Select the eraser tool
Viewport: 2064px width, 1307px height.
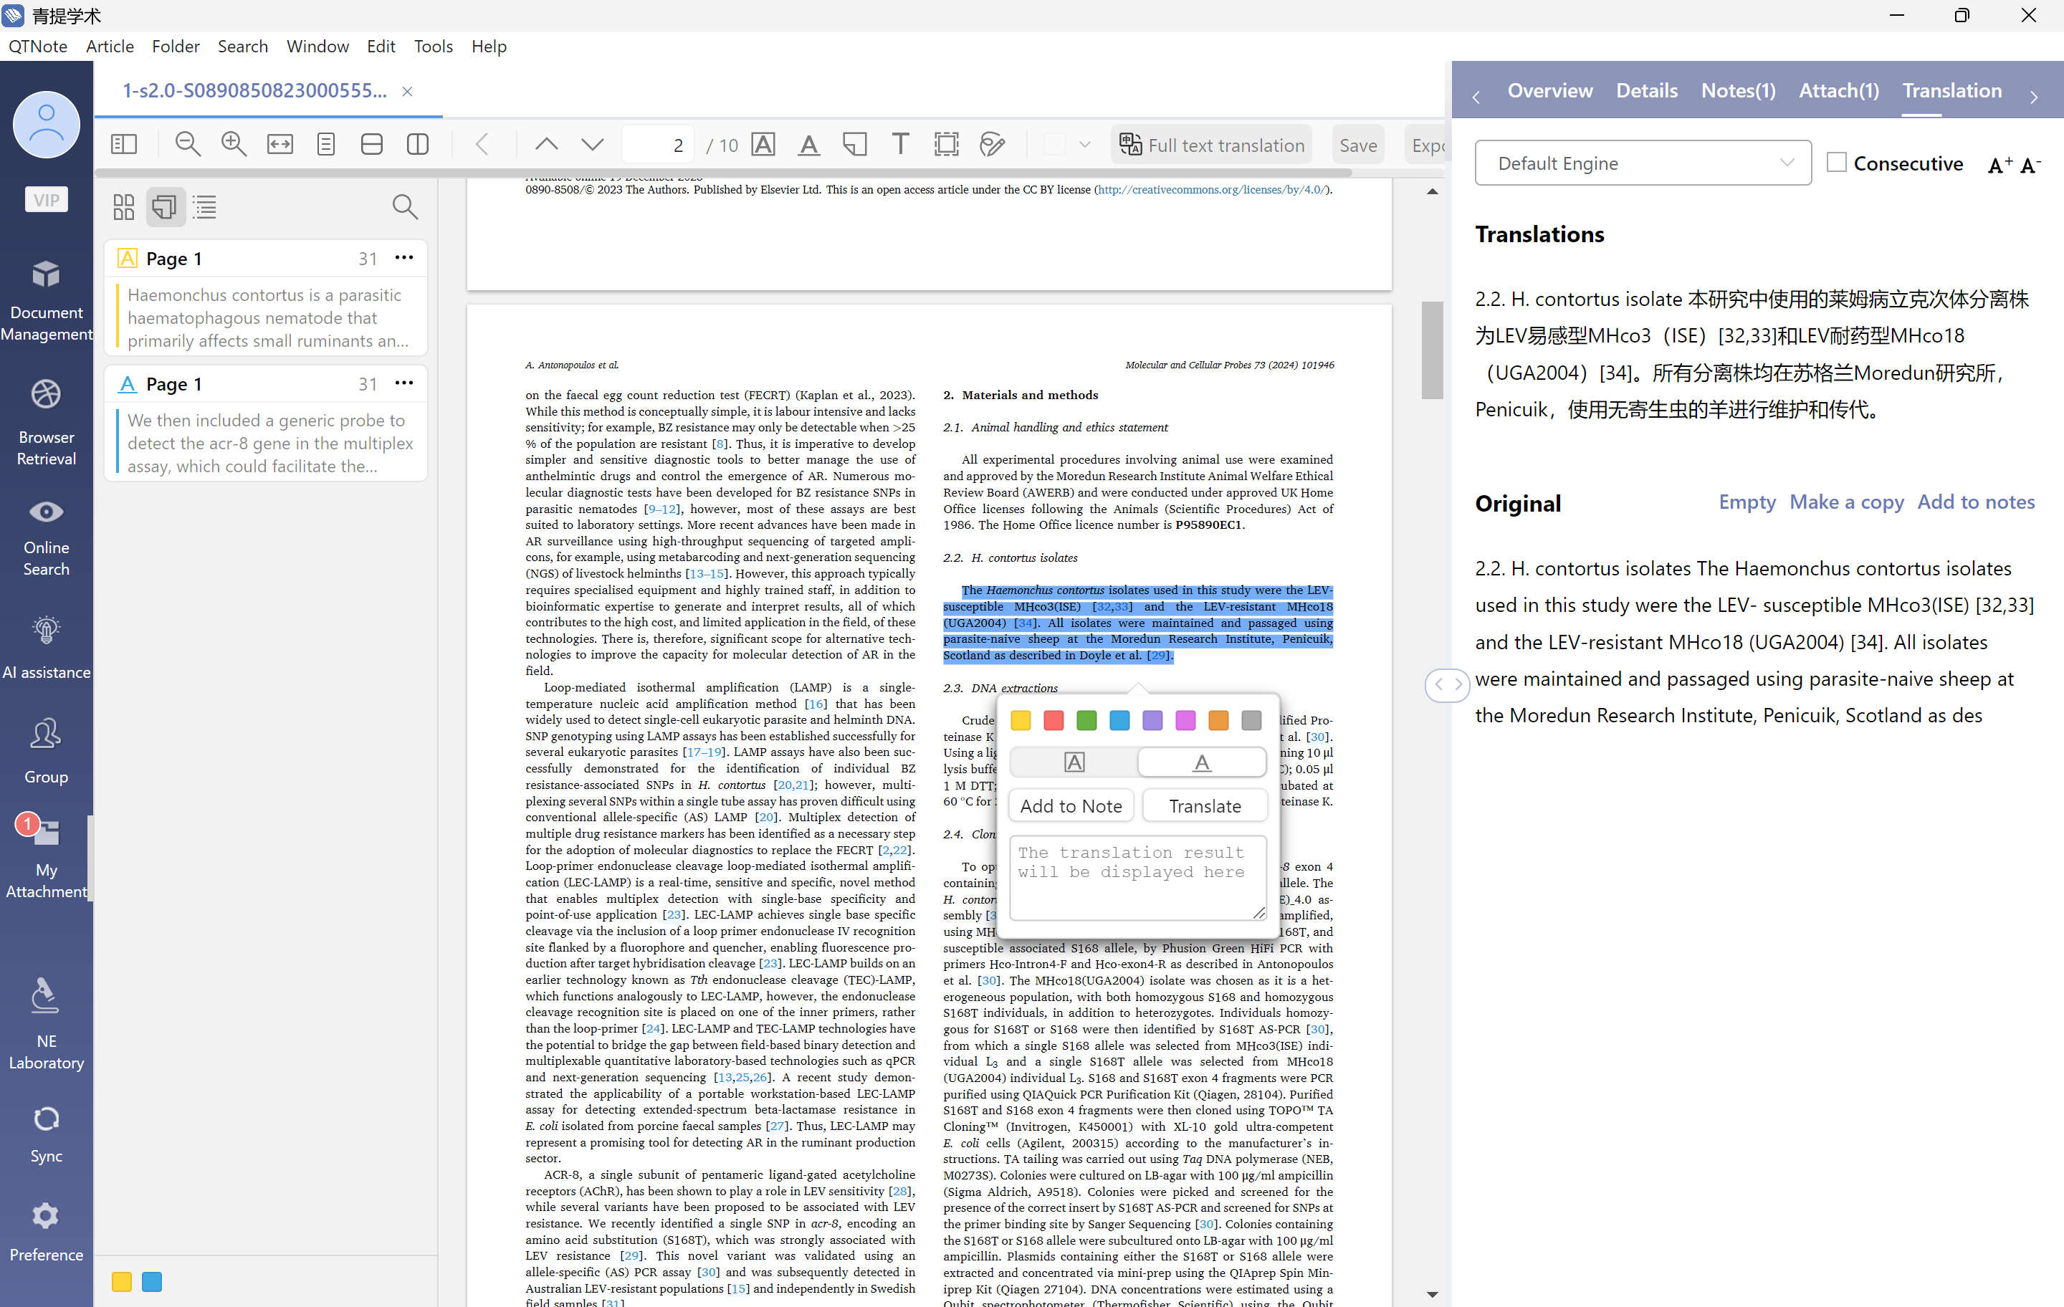tap(992, 144)
